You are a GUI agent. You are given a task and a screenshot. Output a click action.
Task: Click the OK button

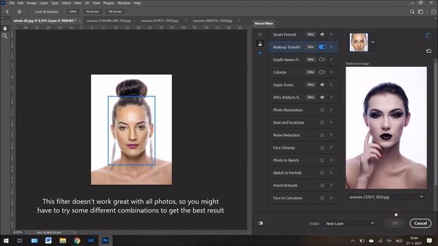click(x=395, y=223)
